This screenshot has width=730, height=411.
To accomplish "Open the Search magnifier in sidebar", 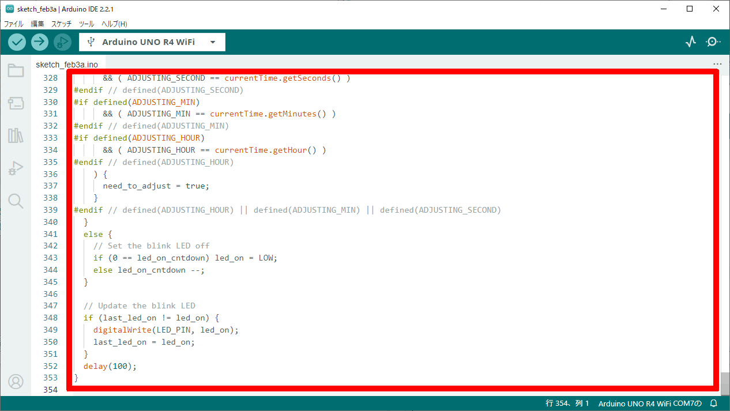I will click(16, 201).
